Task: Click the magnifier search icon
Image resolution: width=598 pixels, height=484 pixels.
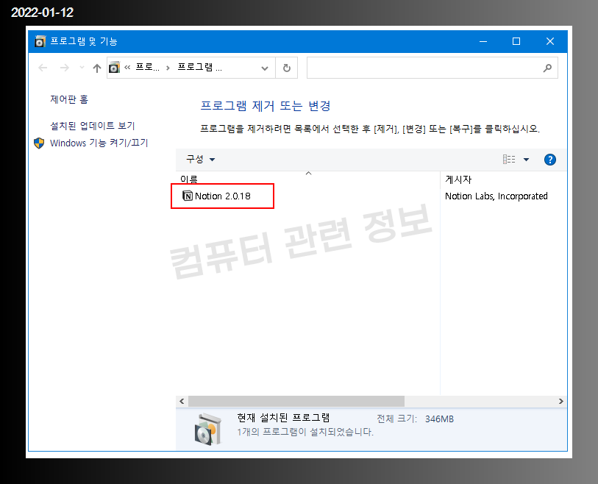Action: [x=547, y=68]
